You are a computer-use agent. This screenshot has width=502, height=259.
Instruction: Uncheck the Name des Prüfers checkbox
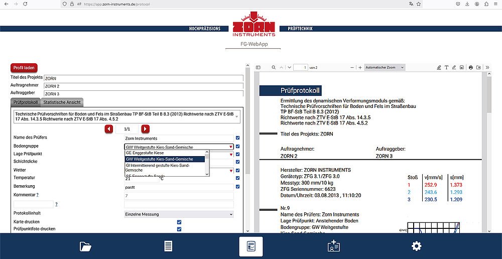pyautogui.click(x=237, y=138)
